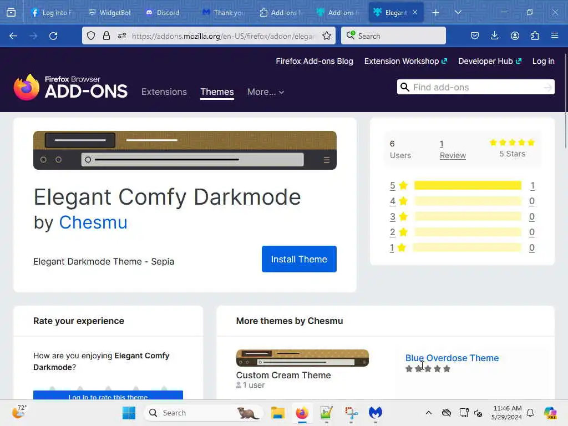
Task: Go back to previous page
Action: click(x=13, y=36)
